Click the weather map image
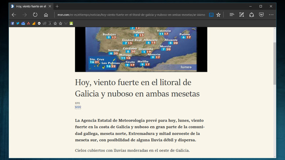285x160 pixels. click(x=141, y=49)
